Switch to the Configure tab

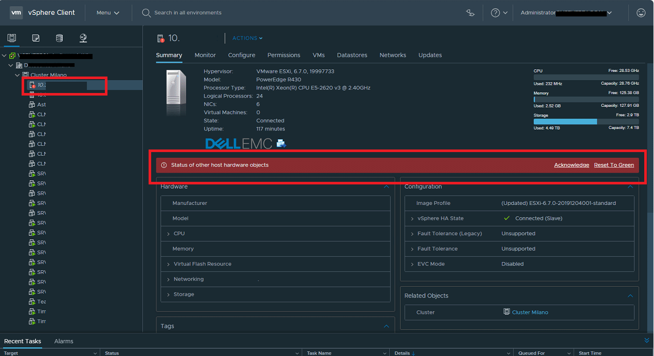point(242,55)
